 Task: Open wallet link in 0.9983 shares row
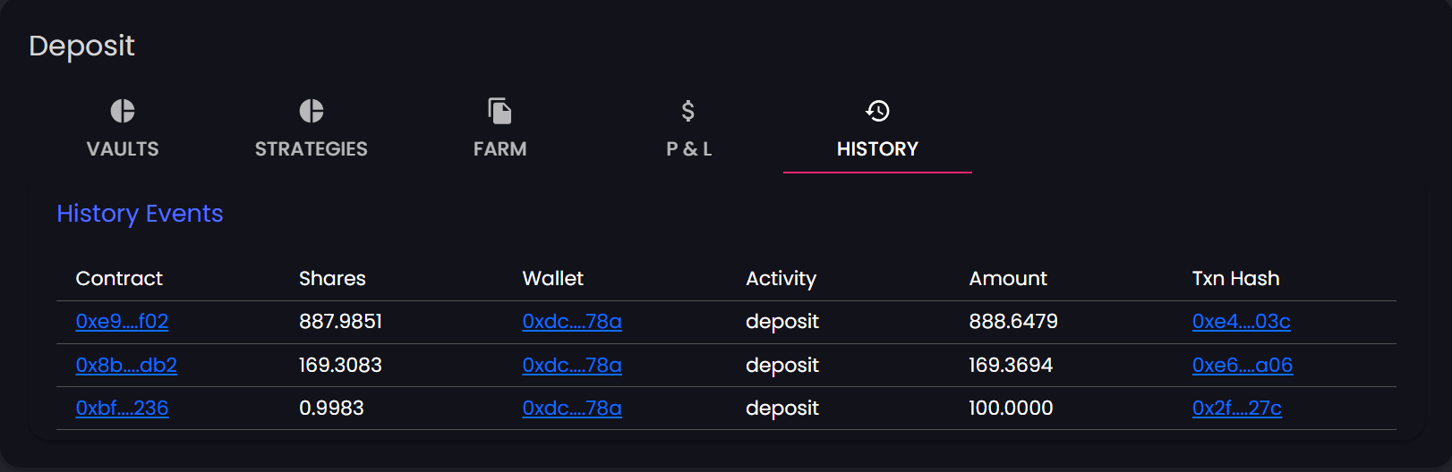pos(572,409)
